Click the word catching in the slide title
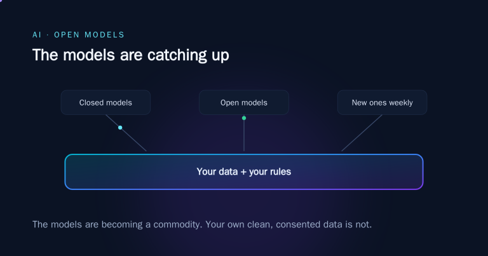488x256 pixels. pos(177,56)
